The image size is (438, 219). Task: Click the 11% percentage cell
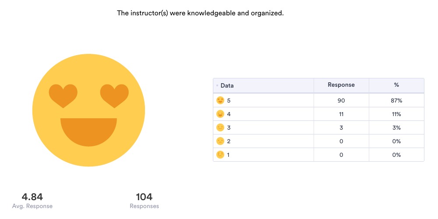coord(396,114)
